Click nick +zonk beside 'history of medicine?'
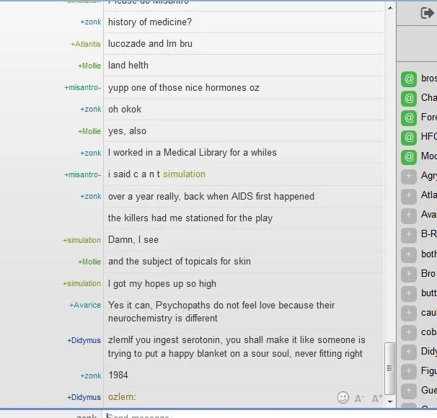This screenshot has width=437, height=418. (91, 22)
